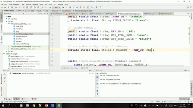Screen dimensions: 193x108
Task: Expand the res folder
Action: click(x=6, y=51)
